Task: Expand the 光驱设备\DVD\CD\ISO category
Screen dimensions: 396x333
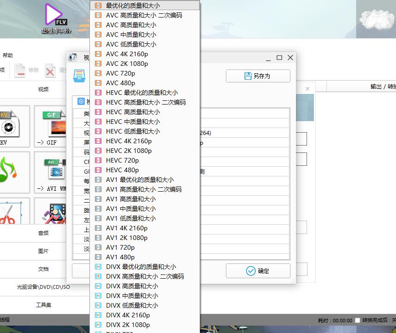Action: [x=43, y=287]
